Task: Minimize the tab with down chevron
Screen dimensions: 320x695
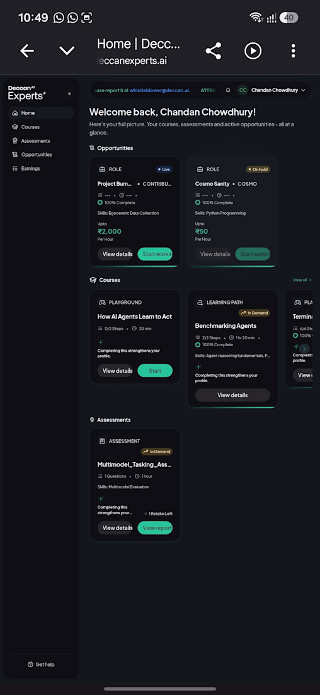Action: (x=67, y=51)
